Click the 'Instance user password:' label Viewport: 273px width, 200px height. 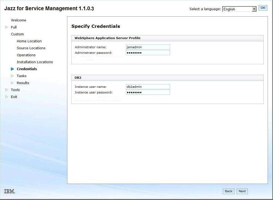tap(94, 92)
